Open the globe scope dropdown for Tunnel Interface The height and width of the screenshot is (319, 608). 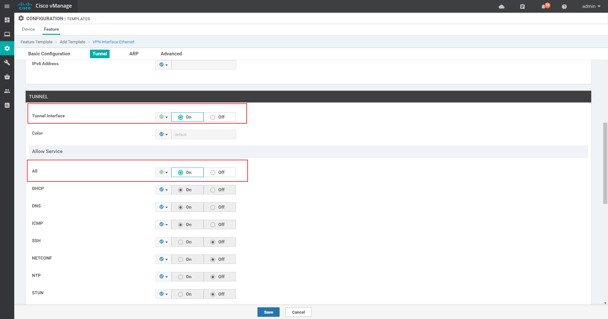(x=163, y=117)
